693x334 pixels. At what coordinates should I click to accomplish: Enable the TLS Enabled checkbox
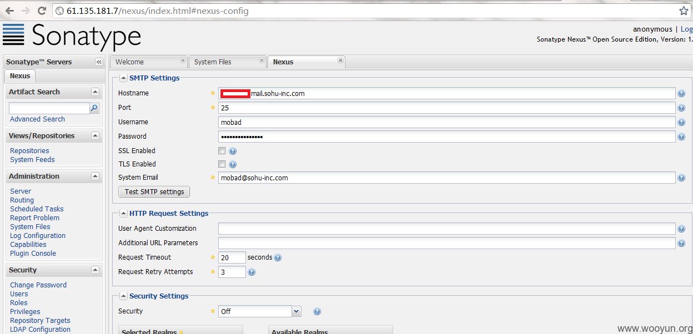(222, 164)
